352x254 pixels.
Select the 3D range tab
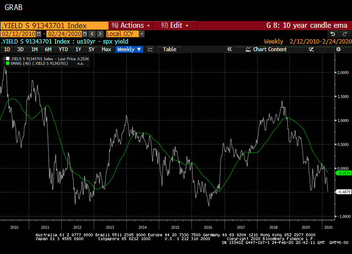21,49
